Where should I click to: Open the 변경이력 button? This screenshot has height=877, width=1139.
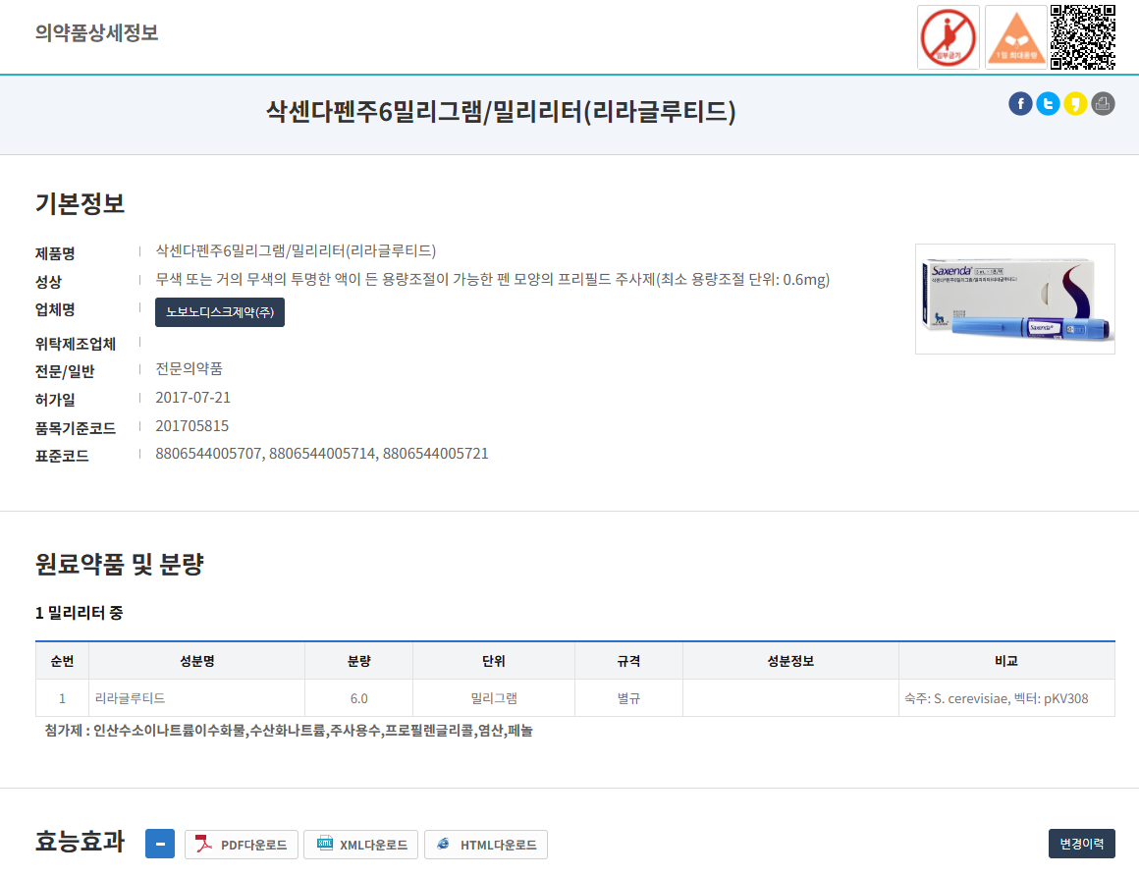coord(1083,844)
